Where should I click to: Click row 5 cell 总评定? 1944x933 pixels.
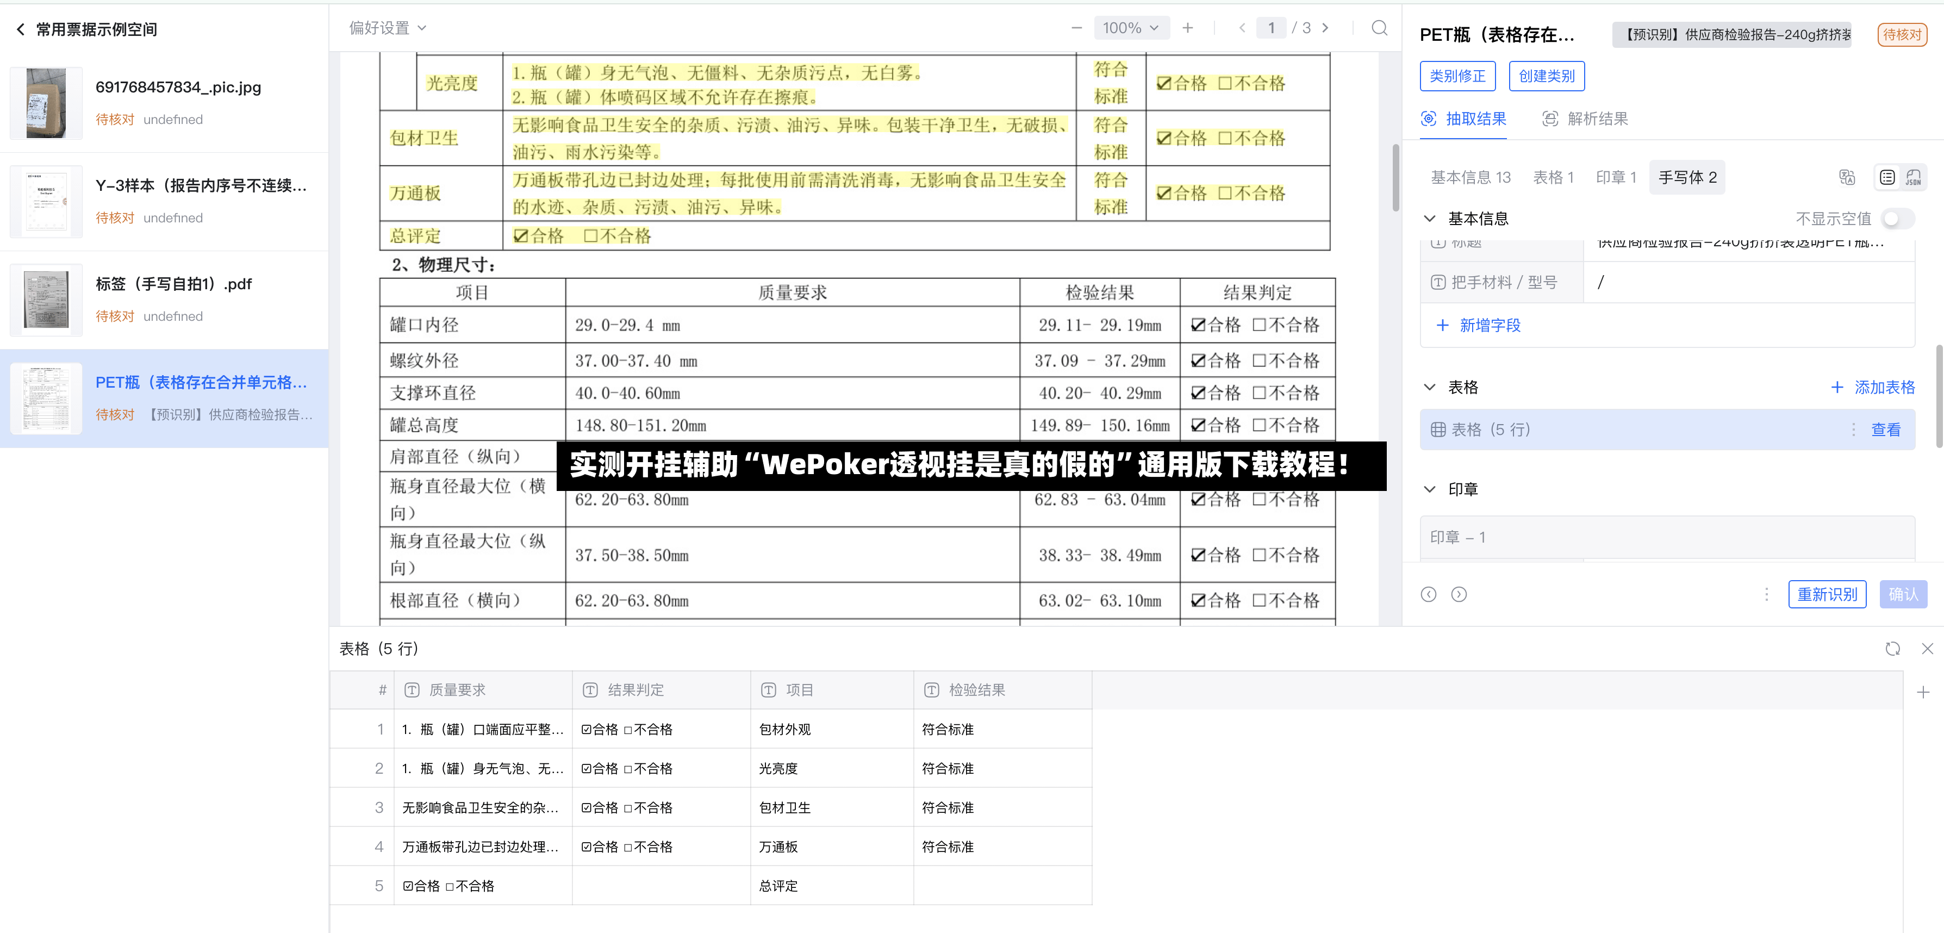tap(832, 886)
